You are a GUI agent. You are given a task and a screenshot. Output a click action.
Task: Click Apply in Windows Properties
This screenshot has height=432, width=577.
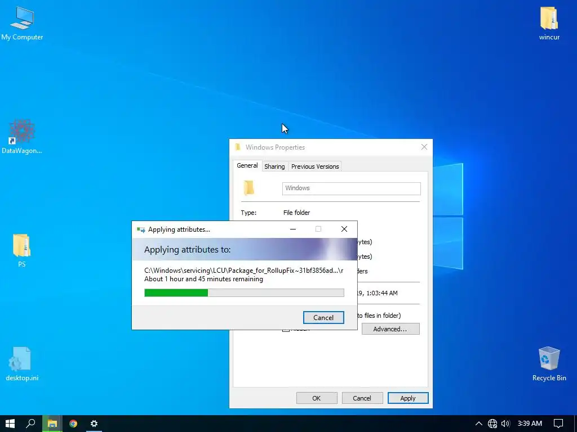coord(408,398)
